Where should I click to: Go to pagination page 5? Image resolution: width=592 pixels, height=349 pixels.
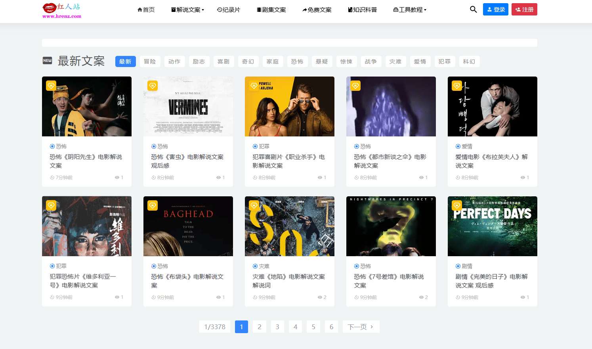pos(313,327)
